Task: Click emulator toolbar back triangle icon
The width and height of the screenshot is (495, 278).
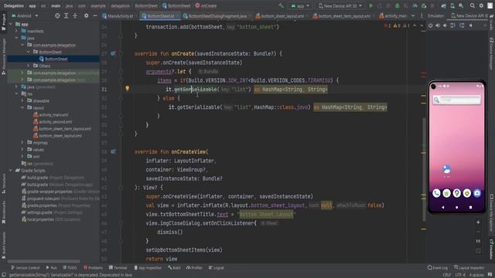Action: pos(470,25)
